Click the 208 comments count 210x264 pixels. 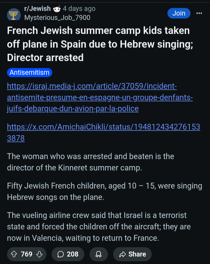tap(73, 254)
